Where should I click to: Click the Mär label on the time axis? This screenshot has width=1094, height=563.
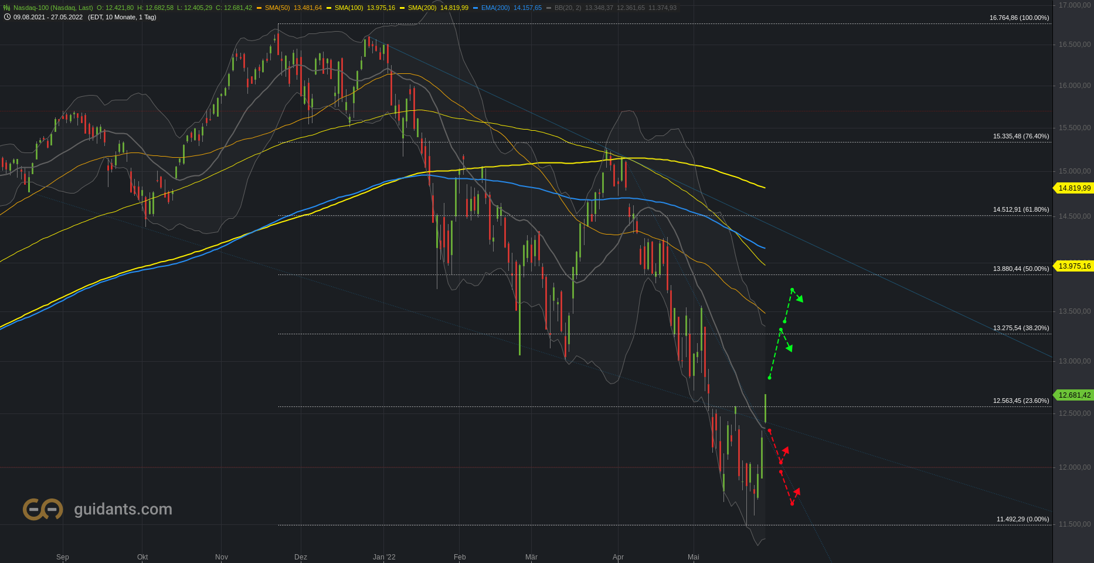tap(531, 557)
